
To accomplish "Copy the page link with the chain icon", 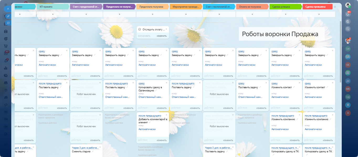I will coord(8,16).
